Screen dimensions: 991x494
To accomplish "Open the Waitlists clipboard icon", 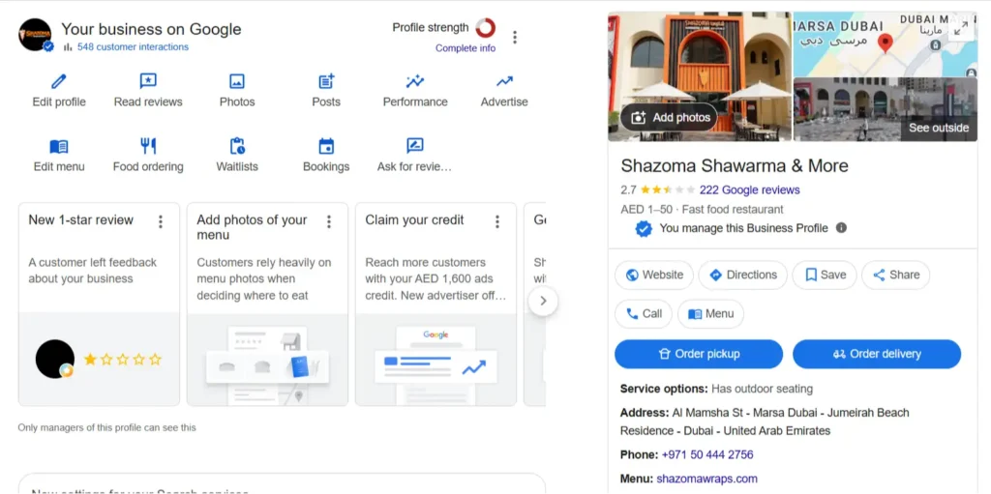I will pos(237,147).
